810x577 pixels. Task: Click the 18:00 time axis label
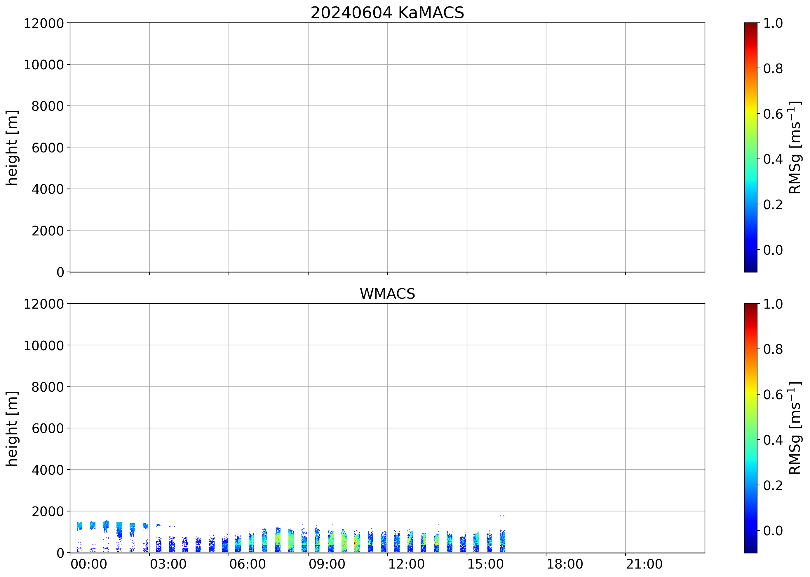tap(565, 564)
